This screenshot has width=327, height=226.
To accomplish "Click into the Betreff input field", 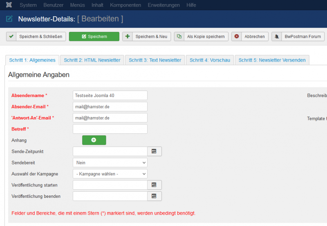I will (x=110, y=129).
